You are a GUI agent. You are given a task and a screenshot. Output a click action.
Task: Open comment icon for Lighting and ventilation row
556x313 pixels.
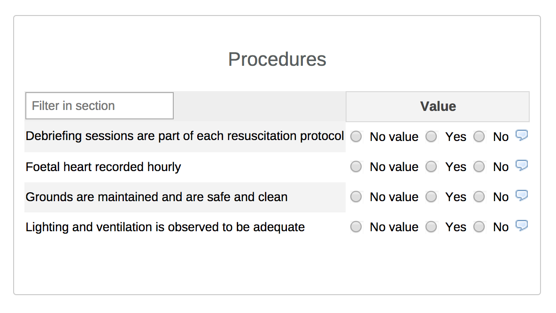(521, 226)
